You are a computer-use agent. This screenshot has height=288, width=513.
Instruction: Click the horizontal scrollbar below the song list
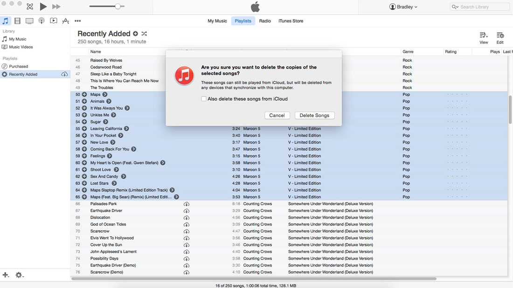coord(254,279)
